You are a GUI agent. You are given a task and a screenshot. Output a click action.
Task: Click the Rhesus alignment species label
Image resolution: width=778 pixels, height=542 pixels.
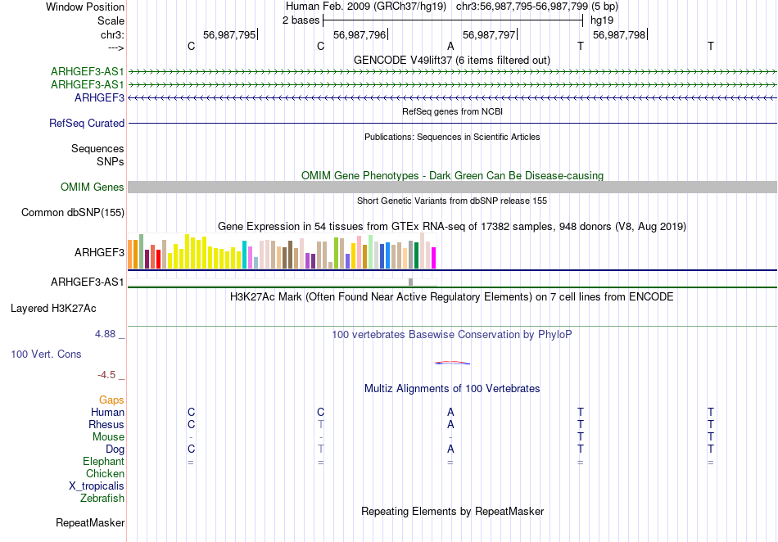(x=106, y=424)
